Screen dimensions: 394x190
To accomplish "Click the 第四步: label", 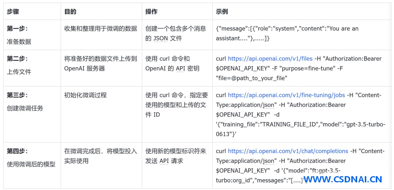I will pos(17,151).
